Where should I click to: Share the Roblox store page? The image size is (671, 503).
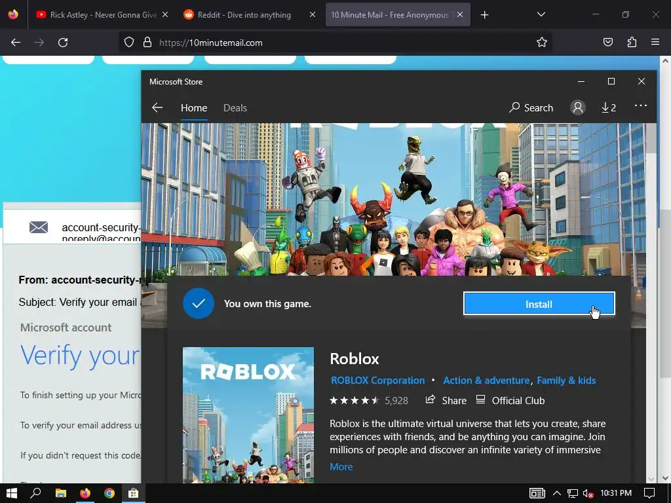(x=446, y=400)
